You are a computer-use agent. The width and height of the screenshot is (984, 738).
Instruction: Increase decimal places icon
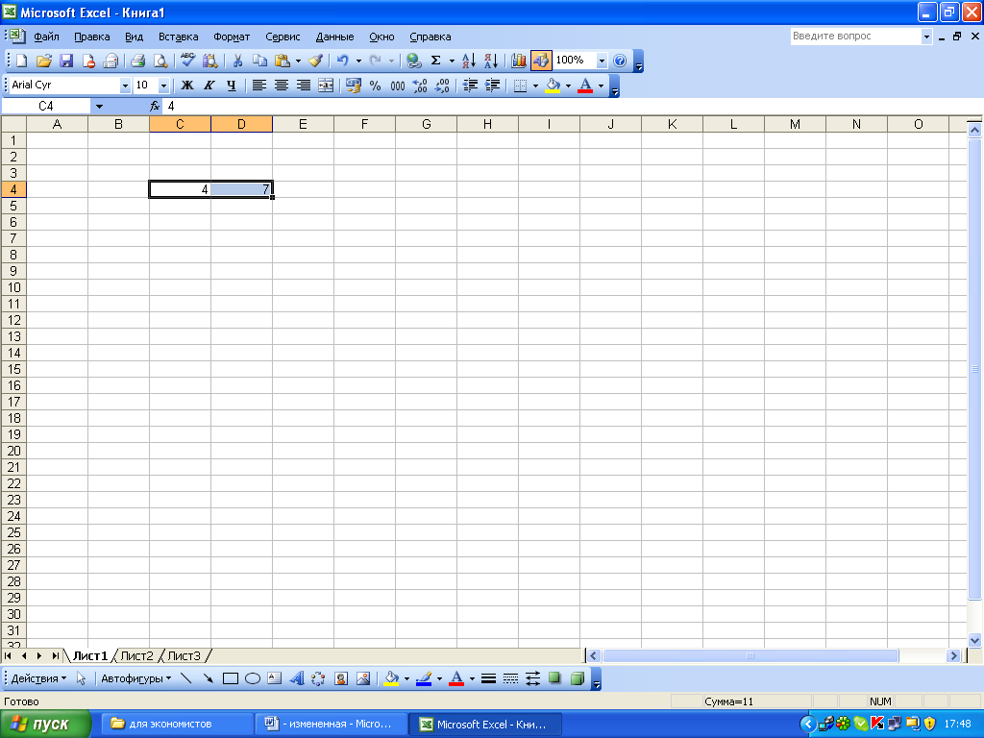click(x=420, y=86)
